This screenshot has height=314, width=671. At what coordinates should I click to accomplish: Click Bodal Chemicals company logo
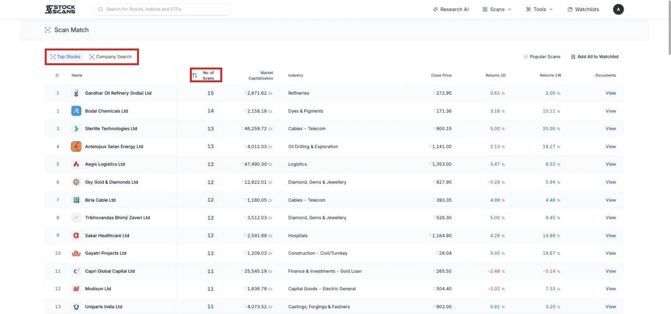tap(76, 111)
